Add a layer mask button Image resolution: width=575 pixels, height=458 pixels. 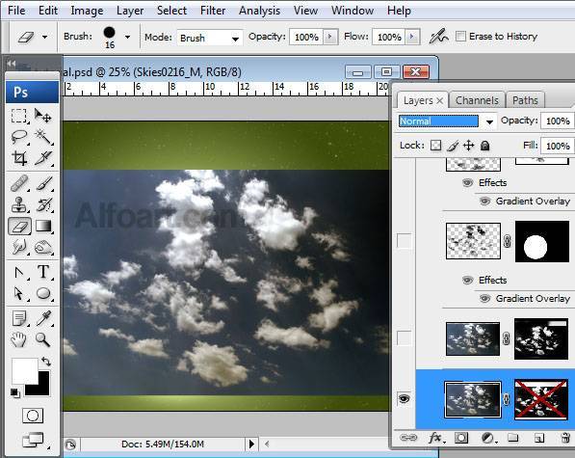[x=461, y=438]
